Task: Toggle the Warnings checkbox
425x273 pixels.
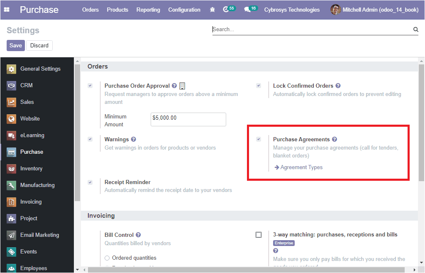Action: coord(90,139)
